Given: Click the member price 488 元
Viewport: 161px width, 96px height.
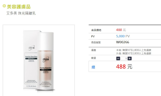Looking at the screenshot, I should (121, 30).
